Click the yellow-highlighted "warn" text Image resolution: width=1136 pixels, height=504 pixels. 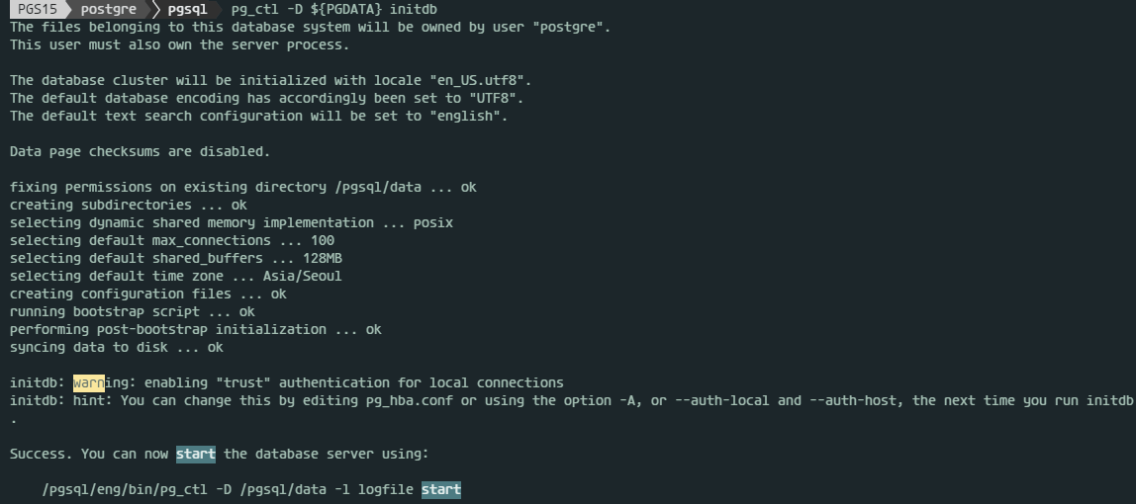pos(89,382)
